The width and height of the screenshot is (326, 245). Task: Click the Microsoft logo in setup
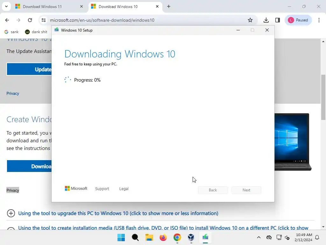(x=76, y=188)
